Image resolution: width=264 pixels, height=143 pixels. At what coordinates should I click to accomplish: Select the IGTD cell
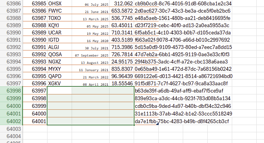60,40
